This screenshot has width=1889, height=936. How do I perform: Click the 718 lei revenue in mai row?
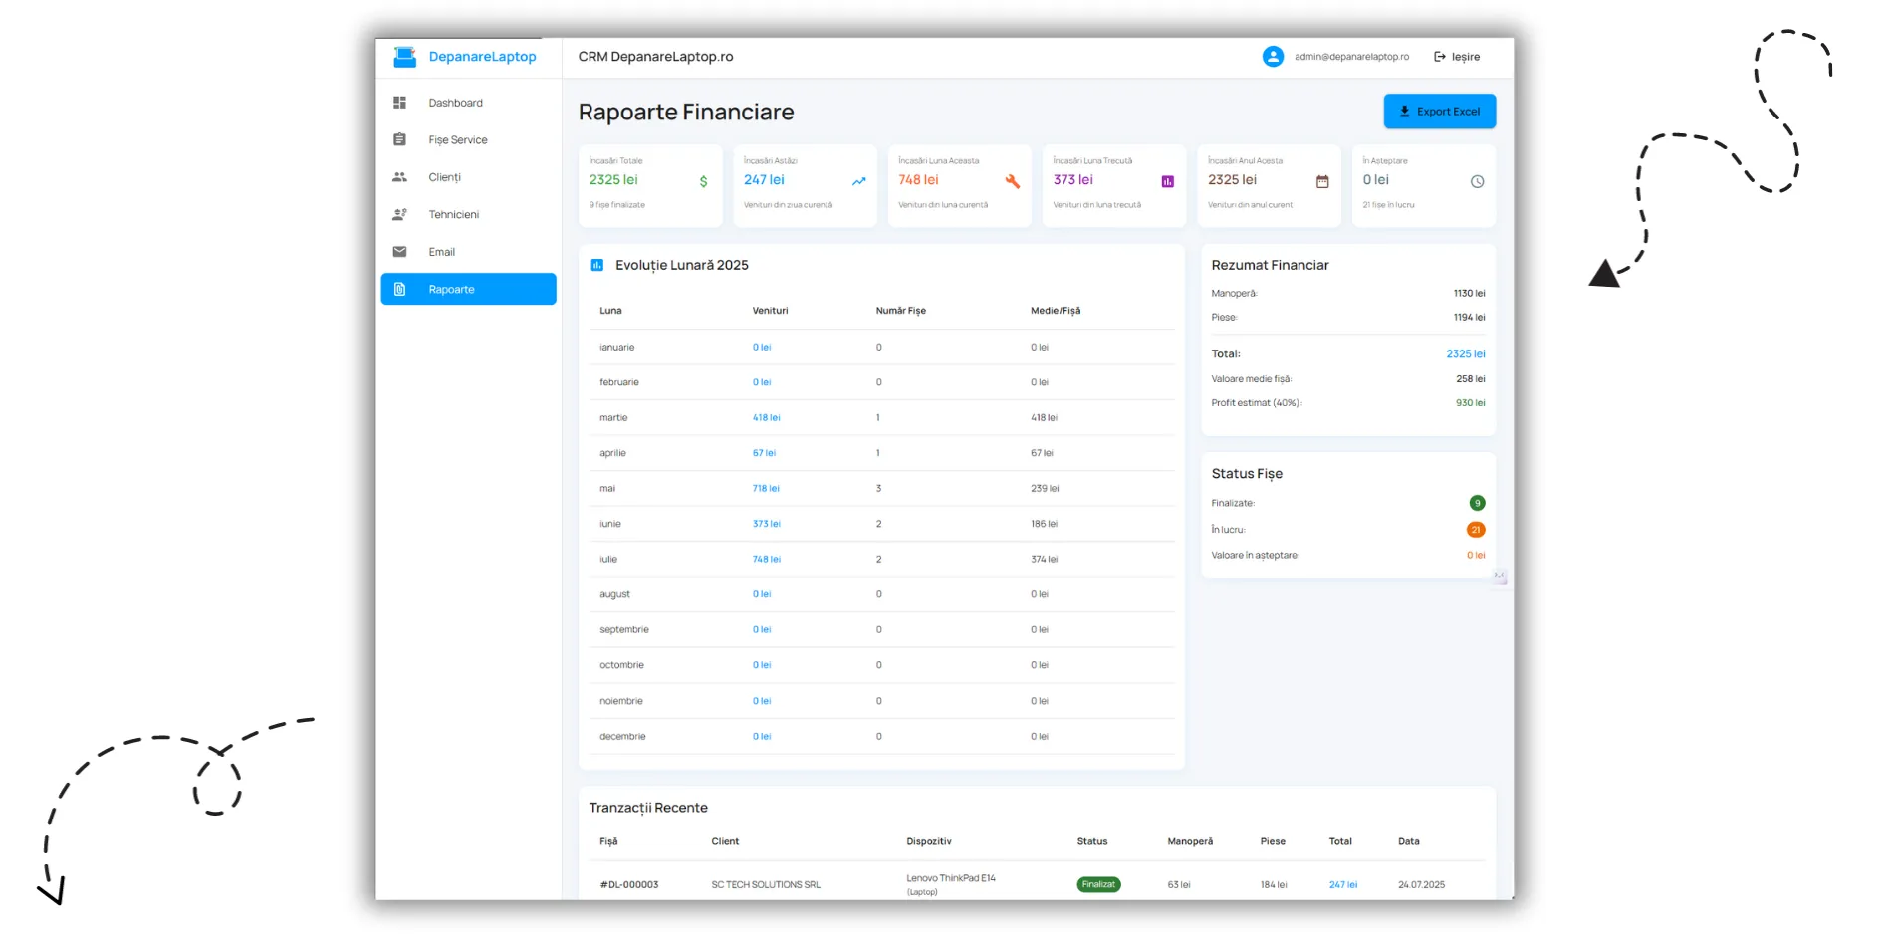(766, 489)
